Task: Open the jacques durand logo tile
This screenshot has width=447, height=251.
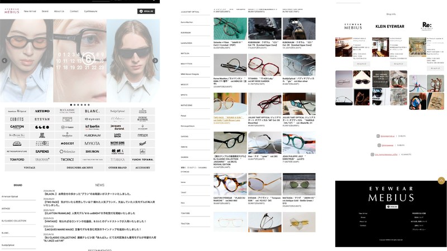Action: [x=117, y=127]
